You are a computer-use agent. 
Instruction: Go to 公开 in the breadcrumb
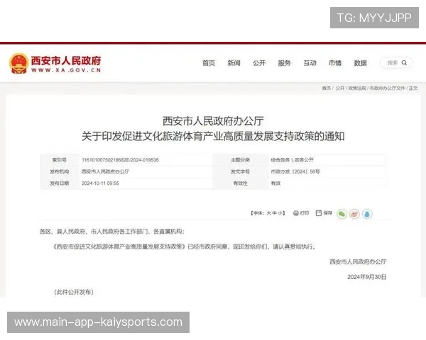tap(340, 88)
